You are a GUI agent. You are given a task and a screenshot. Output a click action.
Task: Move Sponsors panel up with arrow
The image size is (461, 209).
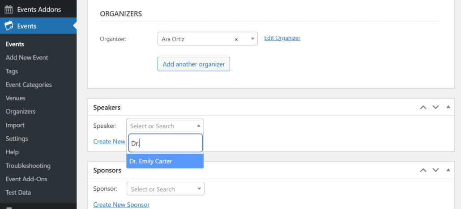pos(423,170)
